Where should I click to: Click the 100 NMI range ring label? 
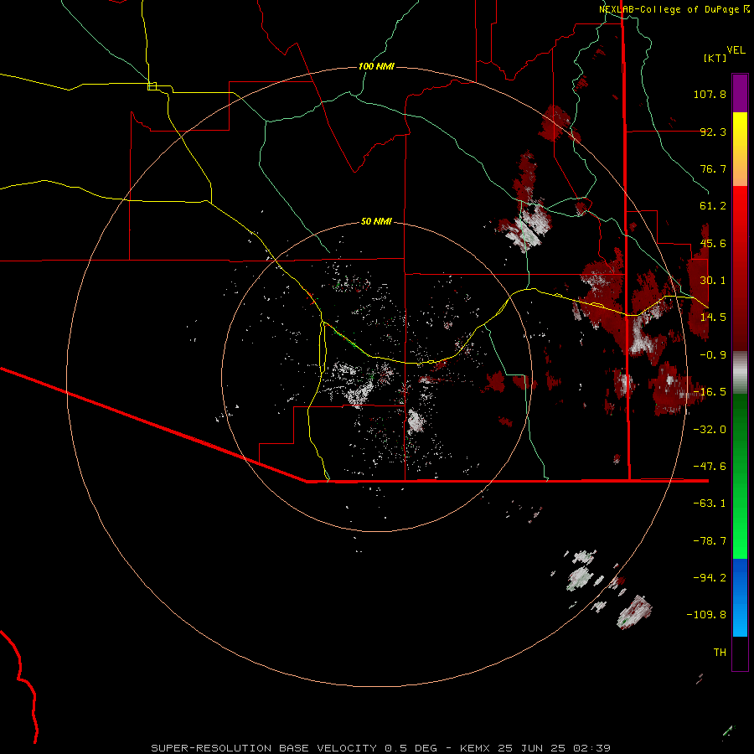[376, 66]
